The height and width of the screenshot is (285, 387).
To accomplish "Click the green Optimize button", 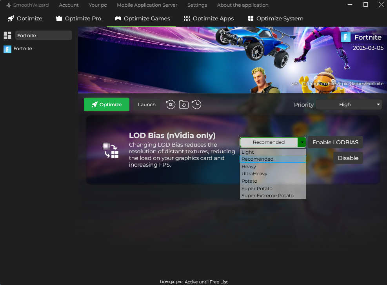I will [x=107, y=104].
